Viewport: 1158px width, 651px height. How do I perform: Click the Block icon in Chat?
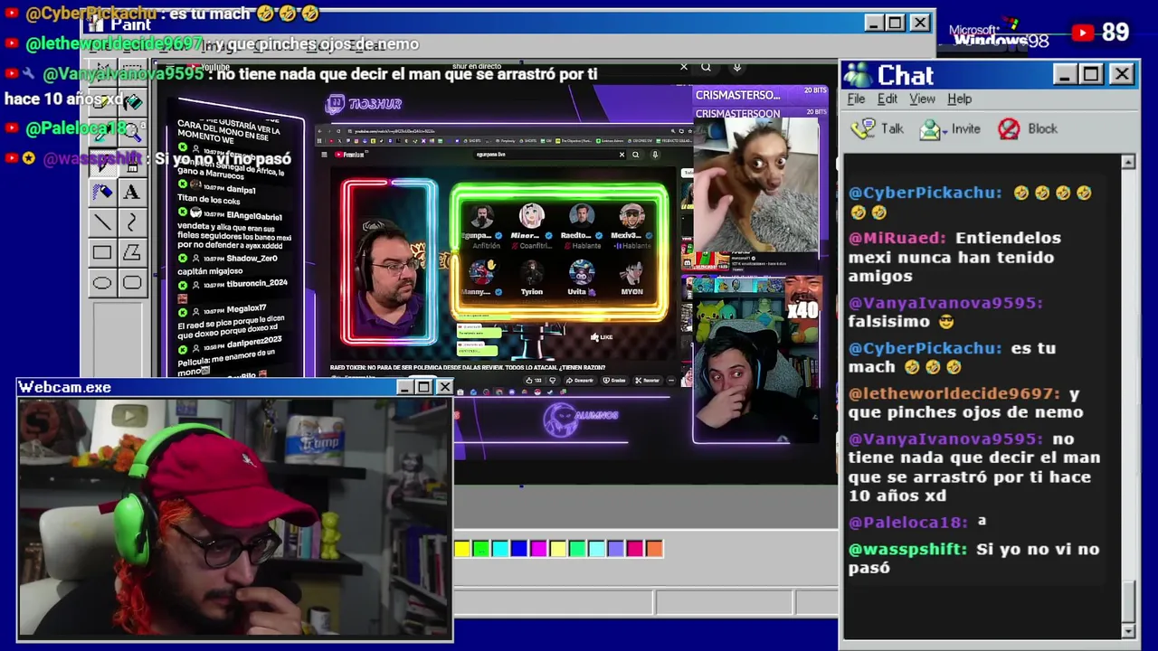(1009, 128)
